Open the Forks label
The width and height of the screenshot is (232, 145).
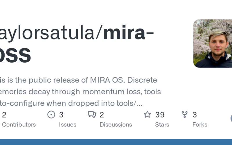(200, 125)
